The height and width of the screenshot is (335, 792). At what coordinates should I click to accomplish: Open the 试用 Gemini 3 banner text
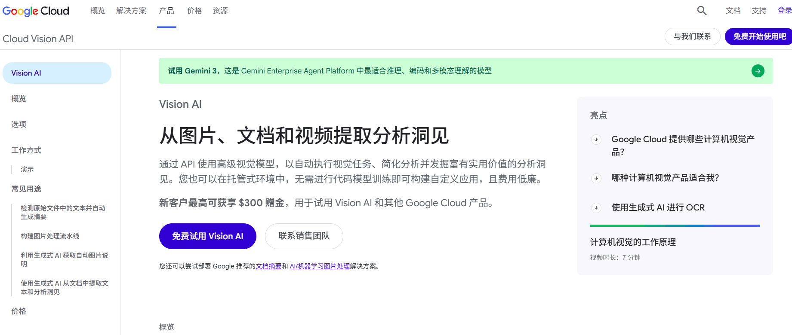[330, 71]
